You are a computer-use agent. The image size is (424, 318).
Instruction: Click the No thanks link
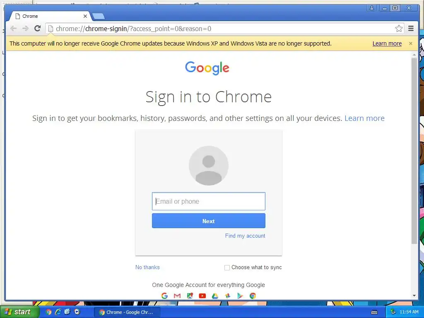pos(147,267)
